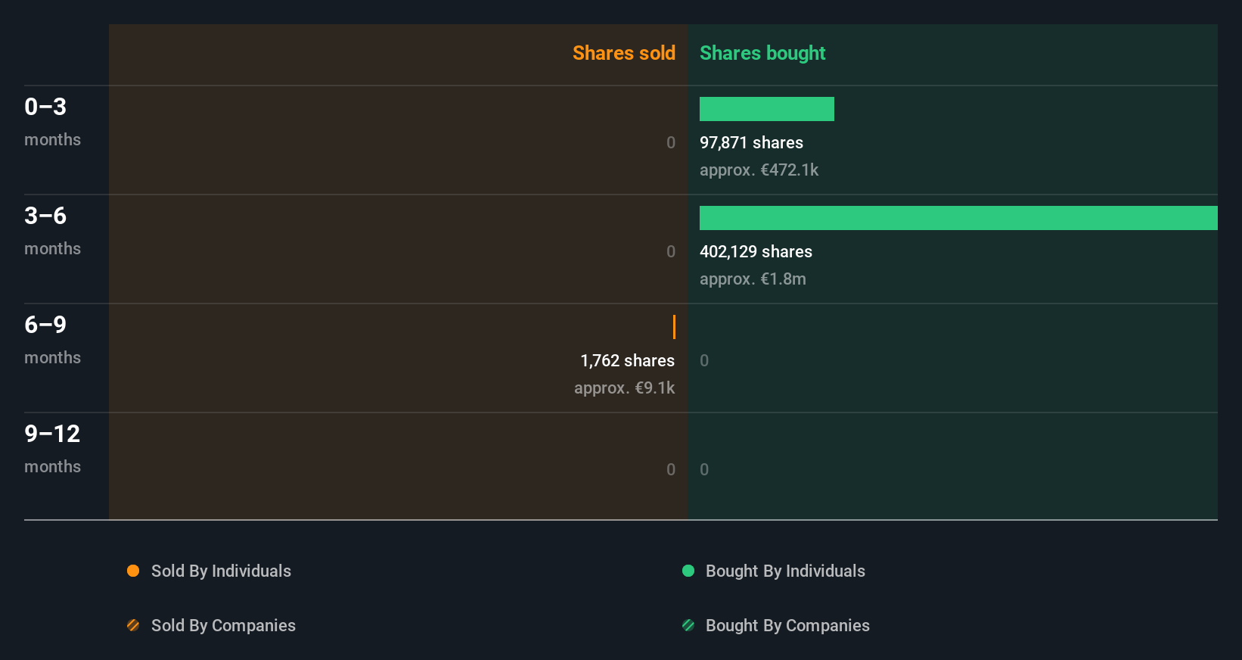This screenshot has width=1242, height=660.
Task: Select the Bought By Individuals legend label
Action: point(785,571)
